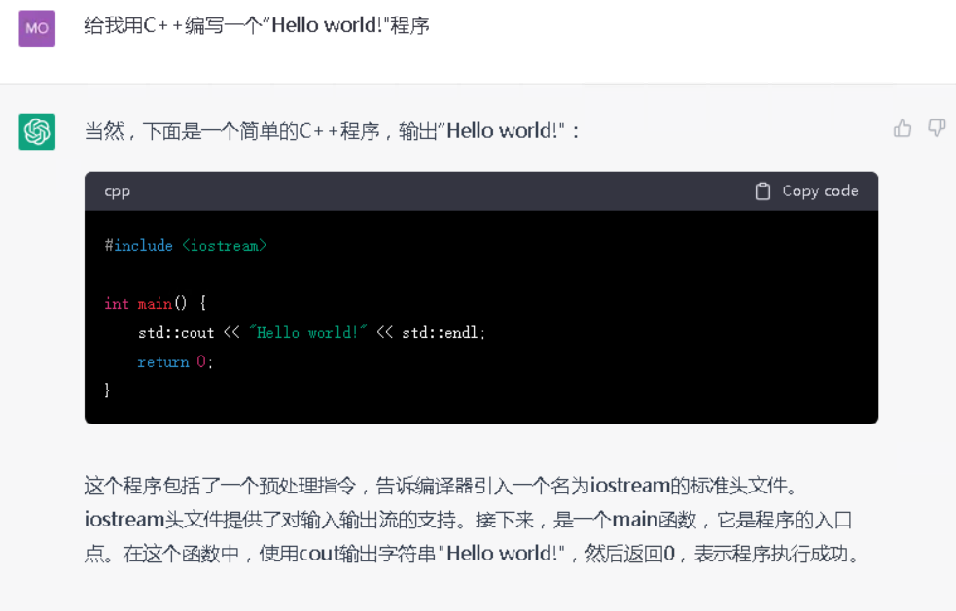This screenshot has width=956, height=611.
Task: Click the cpp language label
Action: (x=117, y=192)
